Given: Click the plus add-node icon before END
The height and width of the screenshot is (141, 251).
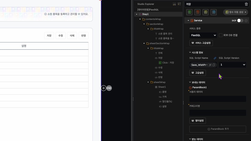Looking at the screenshot, I should tap(104, 88).
